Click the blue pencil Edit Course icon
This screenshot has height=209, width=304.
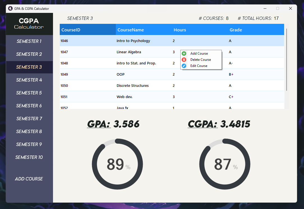[x=184, y=66]
